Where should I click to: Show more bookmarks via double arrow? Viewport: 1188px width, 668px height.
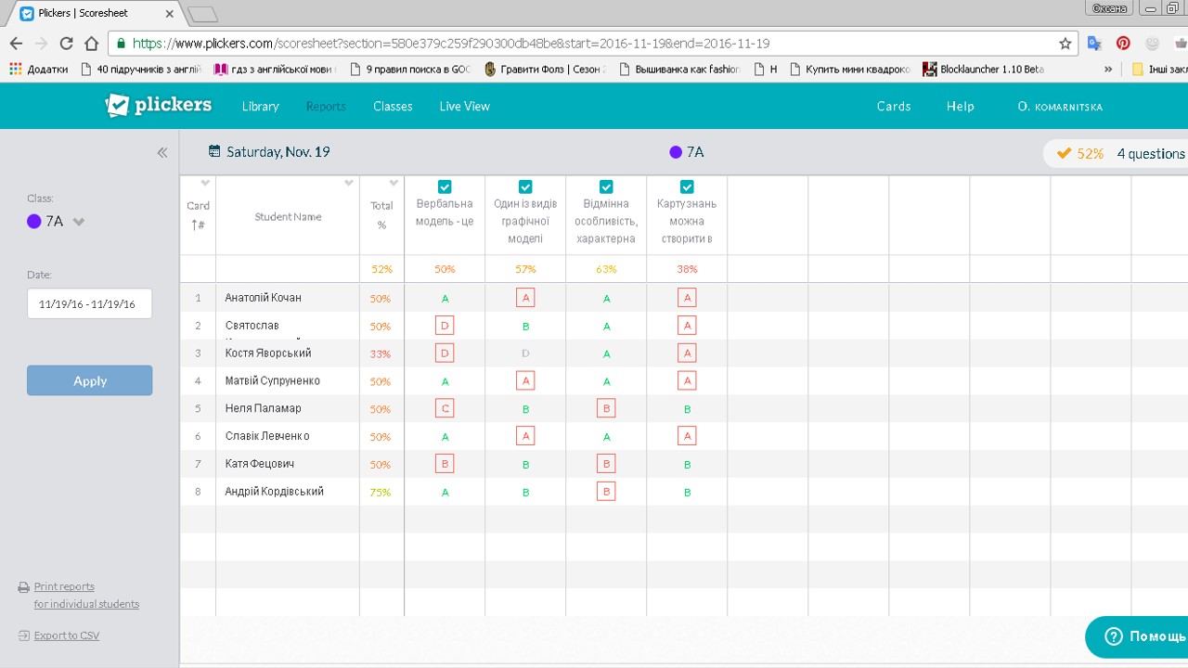(x=1108, y=70)
